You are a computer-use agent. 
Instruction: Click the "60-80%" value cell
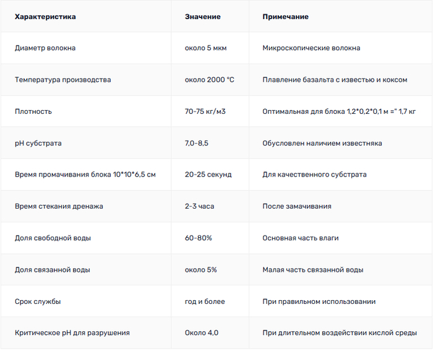(x=197, y=238)
